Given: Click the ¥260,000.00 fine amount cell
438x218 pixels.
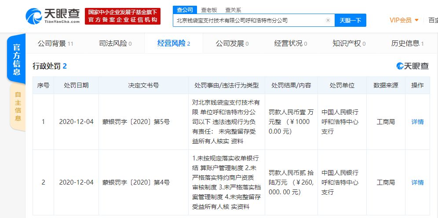Looking at the screenshot, I should coord(291,182).
